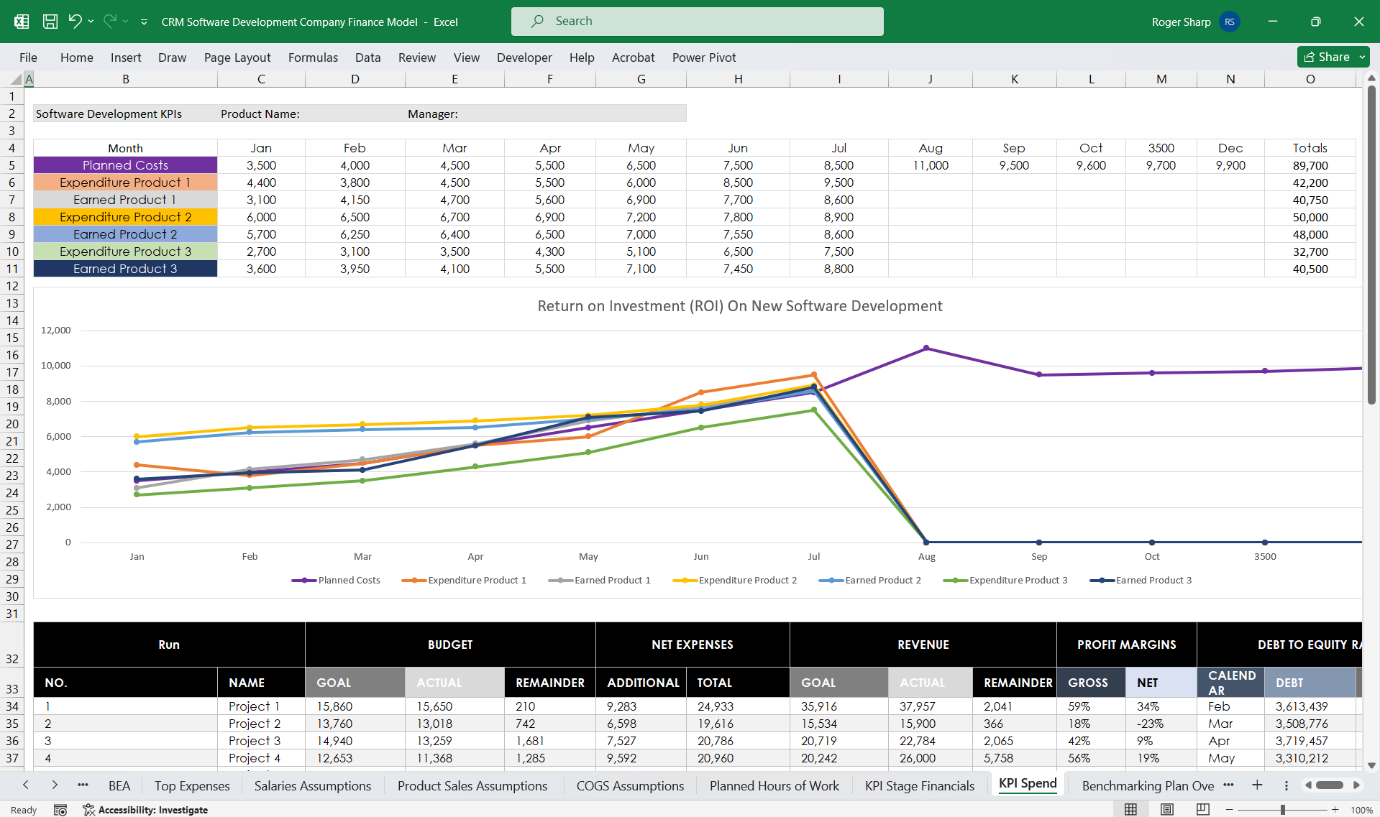Open the Roger Sharp account avatar
The height and width of the screenshot is (817, 1380).
[x=1229, y=22]
